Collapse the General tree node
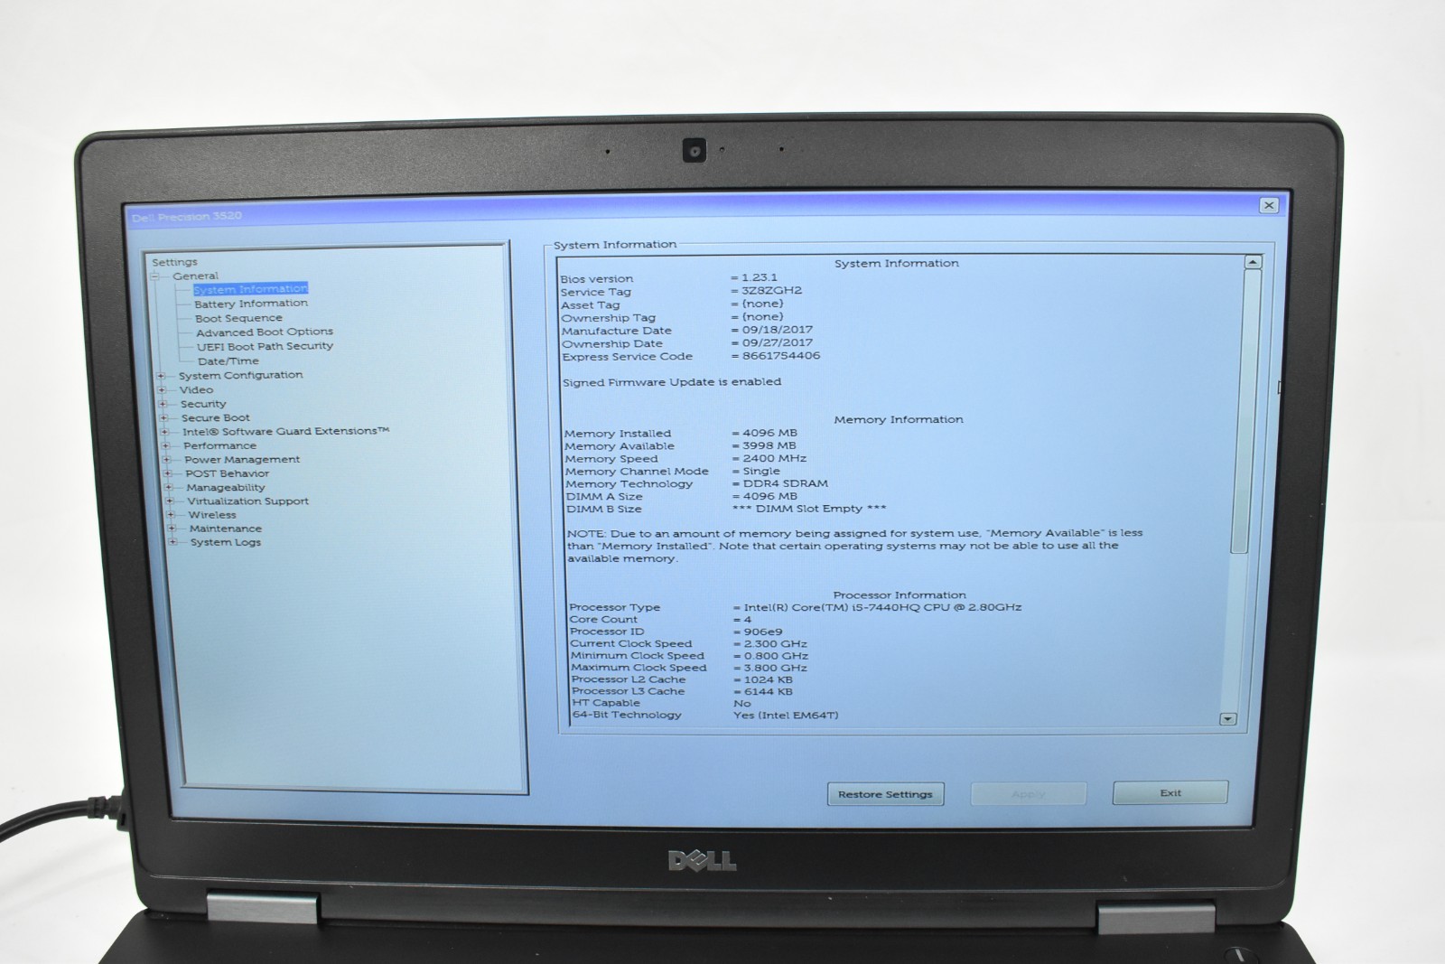Image resolution: width=1445 pixels, height=964 pixels. pyautogui.click(x=154, y=276)
